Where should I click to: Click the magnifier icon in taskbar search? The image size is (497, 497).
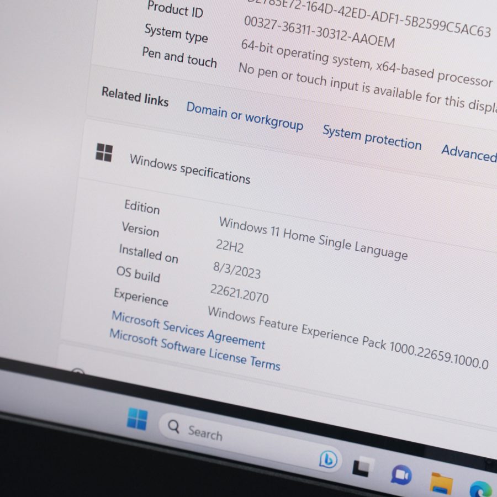pos(173,426)
